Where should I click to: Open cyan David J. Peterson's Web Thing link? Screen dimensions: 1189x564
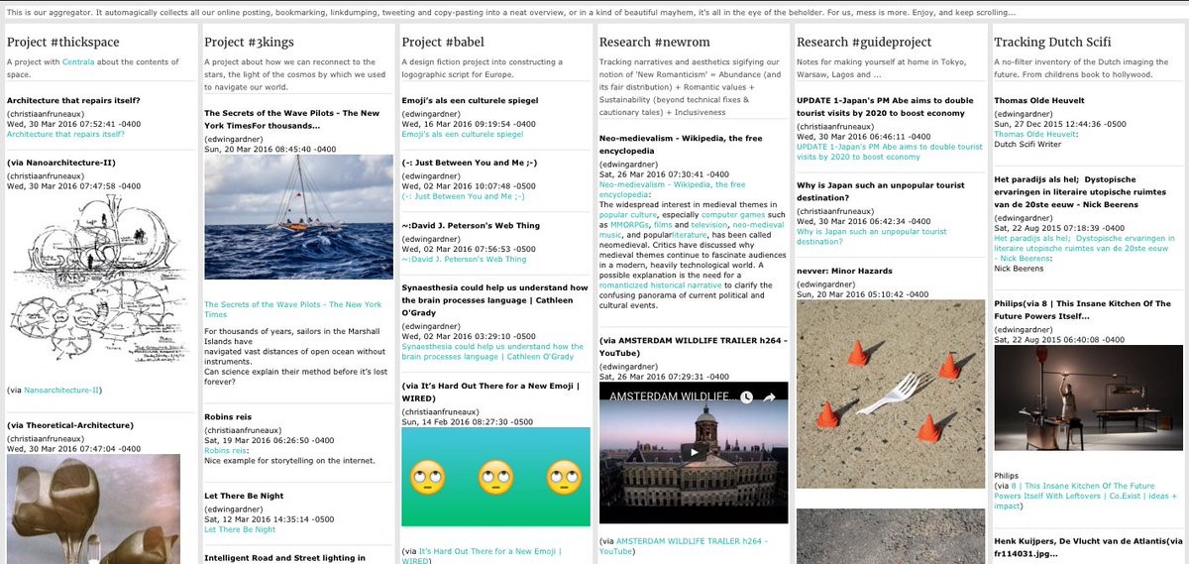tap(464, 259)
